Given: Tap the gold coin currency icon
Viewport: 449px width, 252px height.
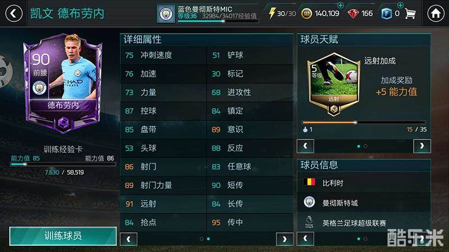Looking at the screenshot, I should pyautogui.click(x=306, y=13).
